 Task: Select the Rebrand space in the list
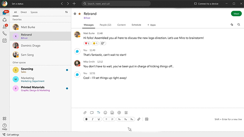pos(40,36)
